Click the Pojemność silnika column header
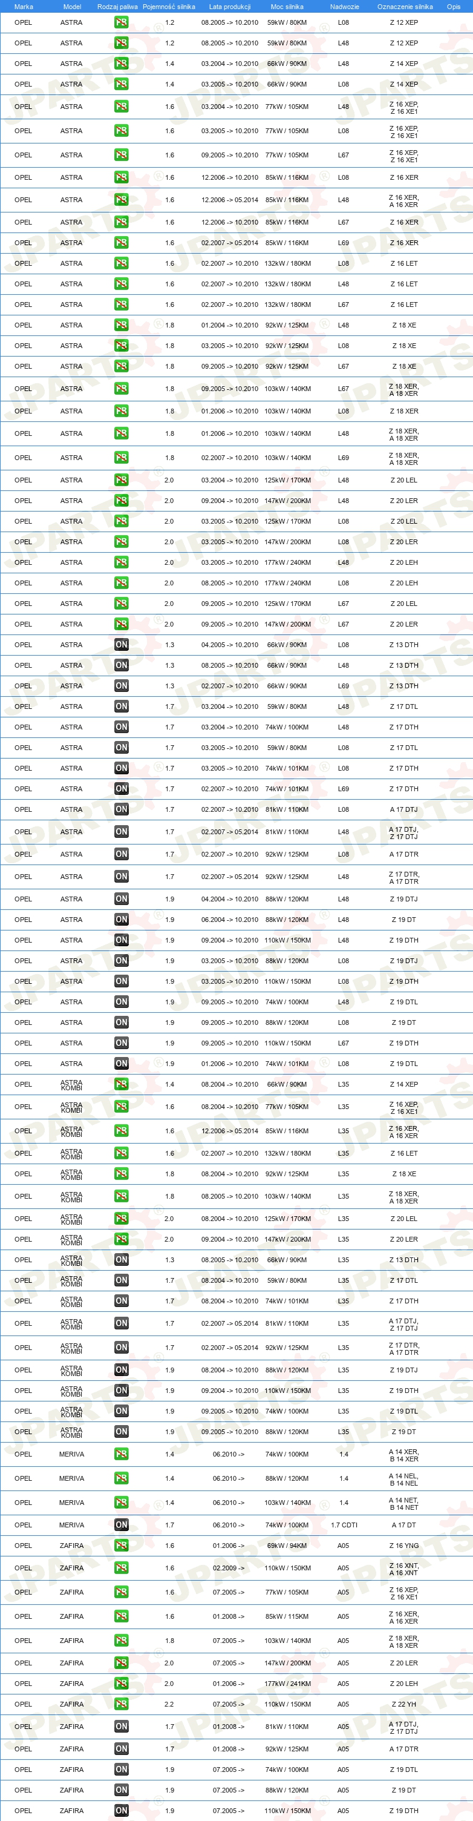The height and width of the screenshot is (1821, 473). click(x=169, y=7)
